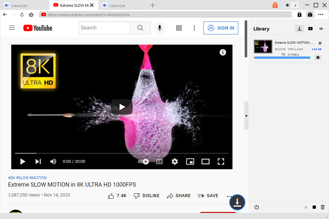Image resolution: width=329 pixels, height=219 pixels.
Task: Expand the collapsed side panel arrow
Action: coord(246,116)
